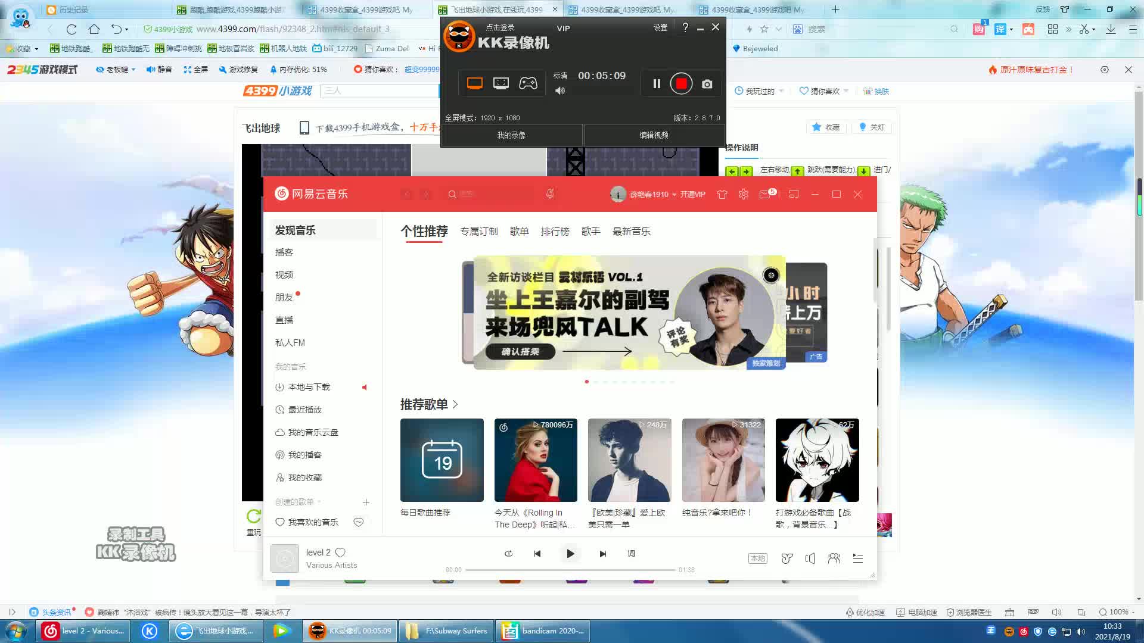
Task: Open listen together icon in player
Action: point(834,558)
